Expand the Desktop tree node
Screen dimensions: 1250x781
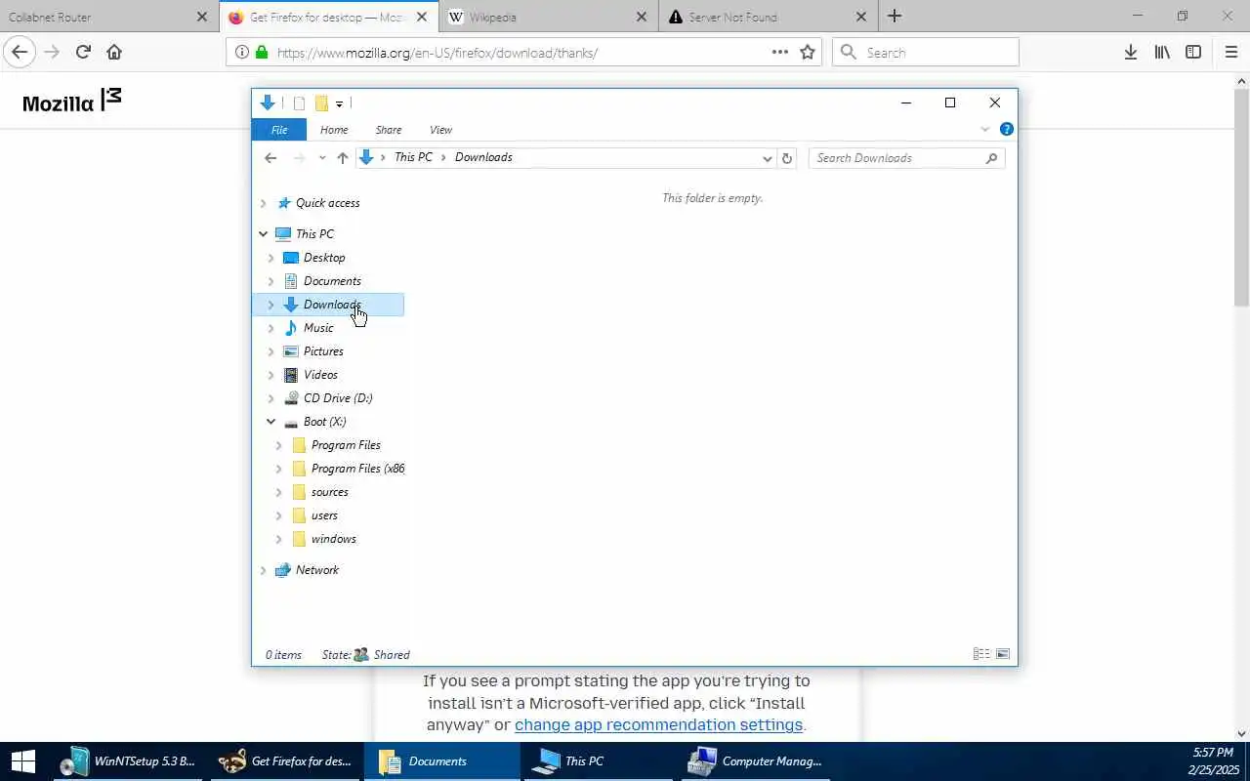click(x=271, y=258)
